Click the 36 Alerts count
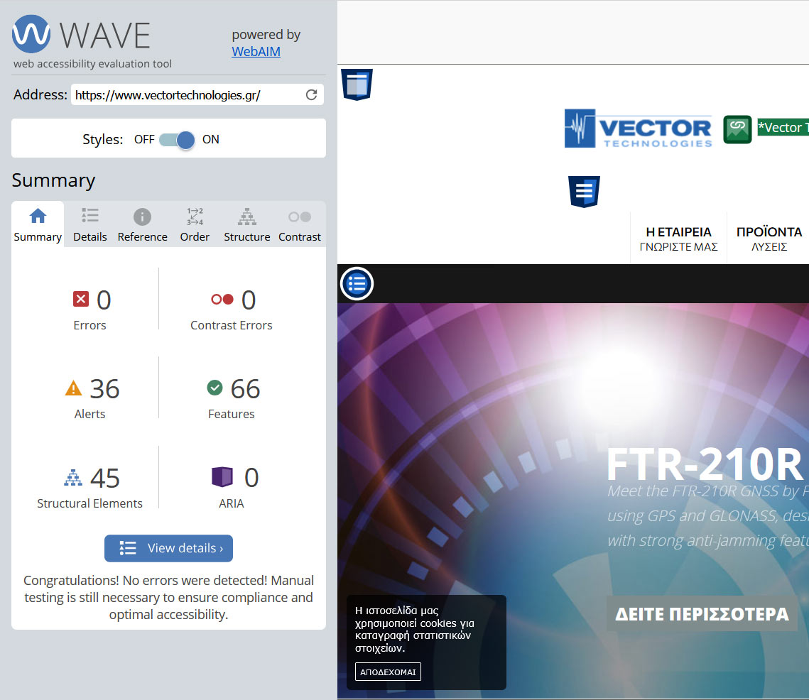 104,388
